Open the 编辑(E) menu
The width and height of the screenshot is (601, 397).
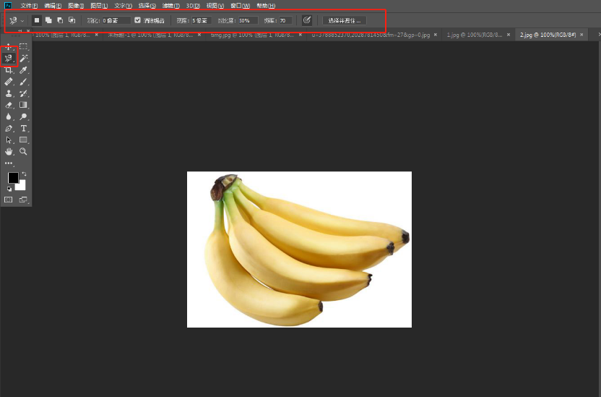pos(53,6)
